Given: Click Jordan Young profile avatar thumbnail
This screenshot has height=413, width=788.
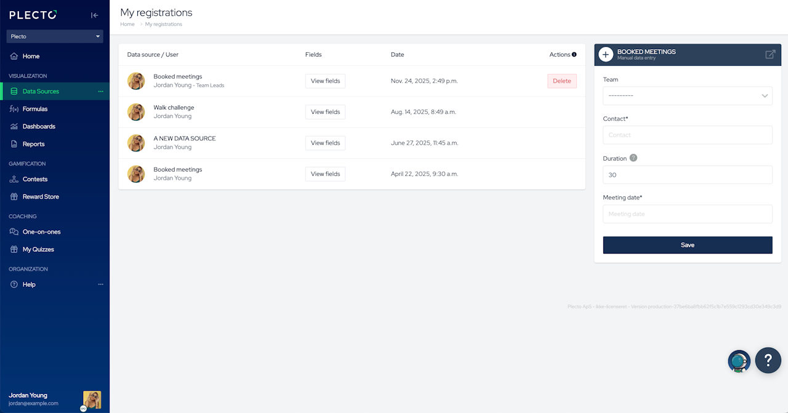Looking at the screenshot, I should pyautogui.click(x=92, y=399).
